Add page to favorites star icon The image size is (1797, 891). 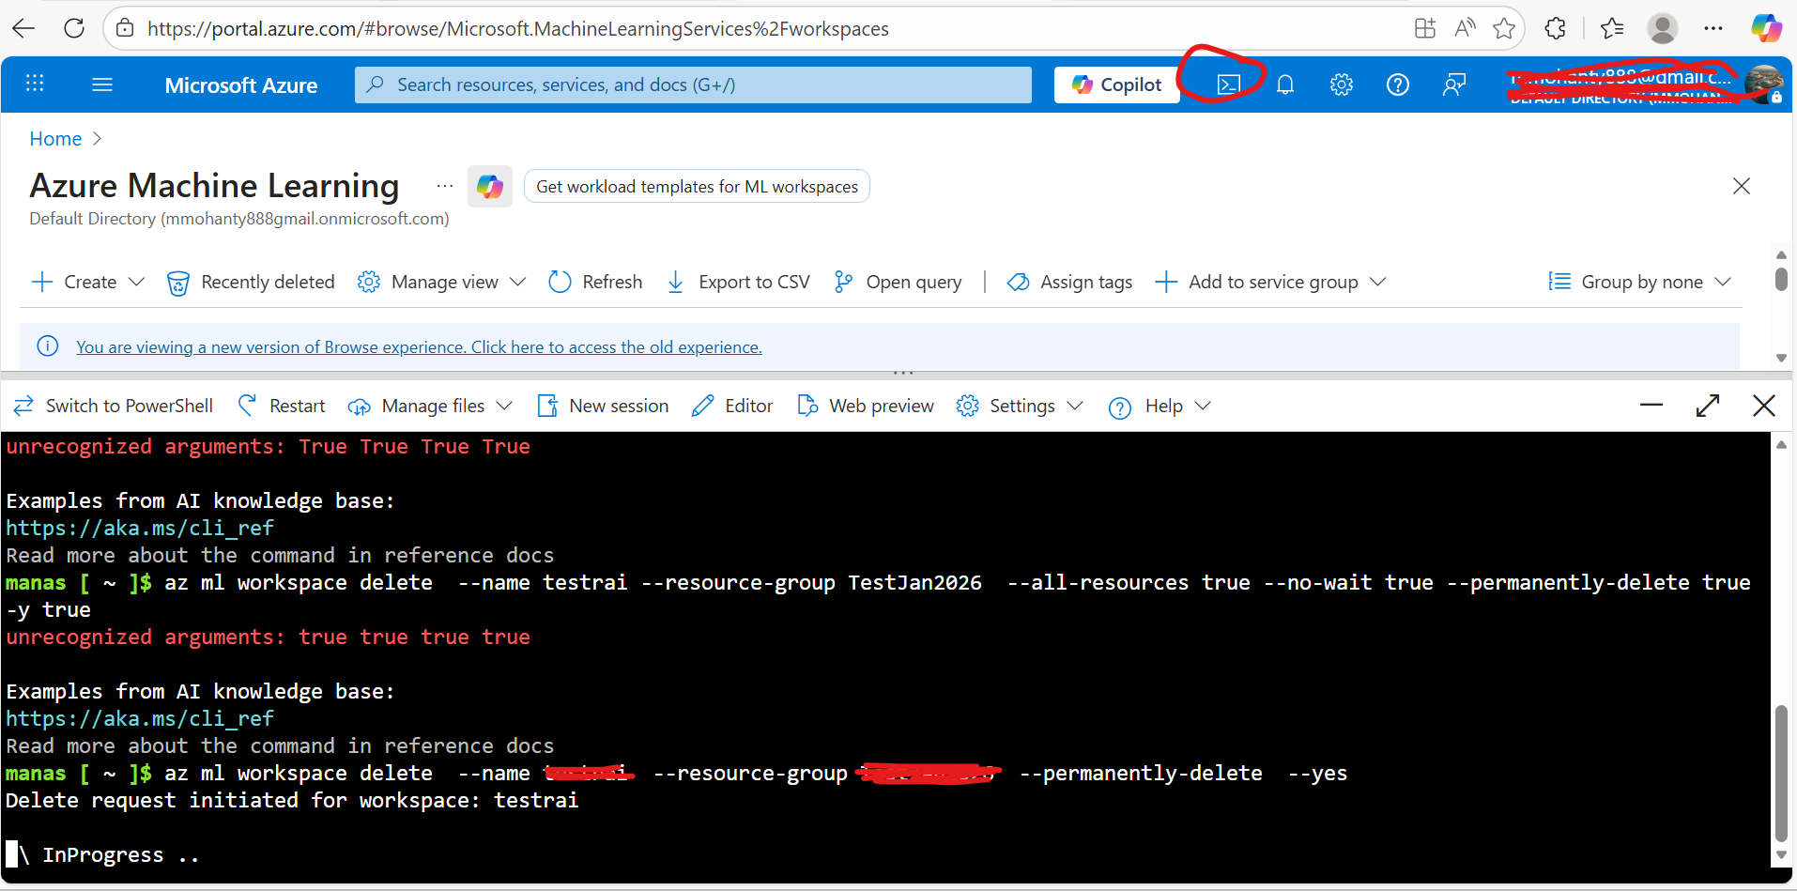(x=1504, y=28)
